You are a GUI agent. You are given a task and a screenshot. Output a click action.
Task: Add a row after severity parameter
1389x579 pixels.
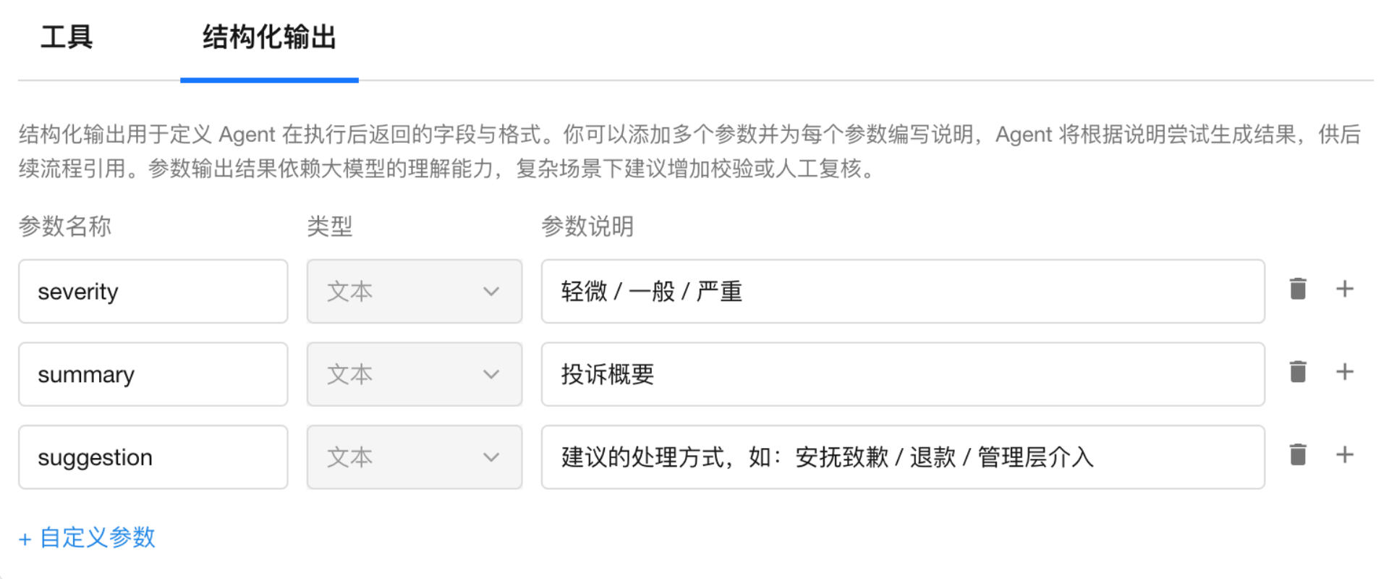click(1344, 289)
